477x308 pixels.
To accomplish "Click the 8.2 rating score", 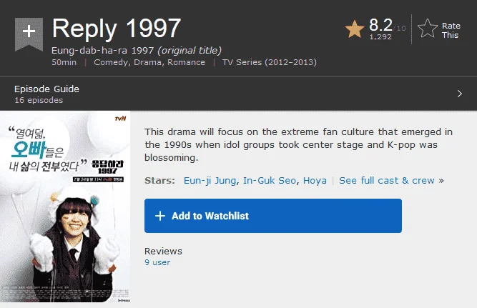I will tap(380, 25).
